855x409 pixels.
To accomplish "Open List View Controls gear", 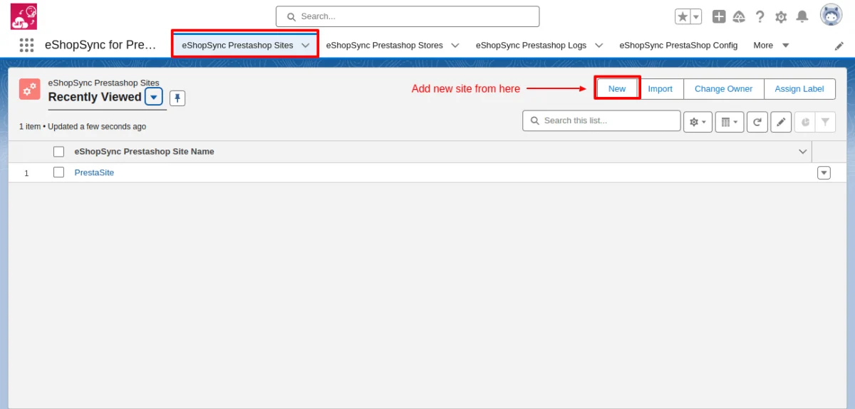I will (698, 122).
